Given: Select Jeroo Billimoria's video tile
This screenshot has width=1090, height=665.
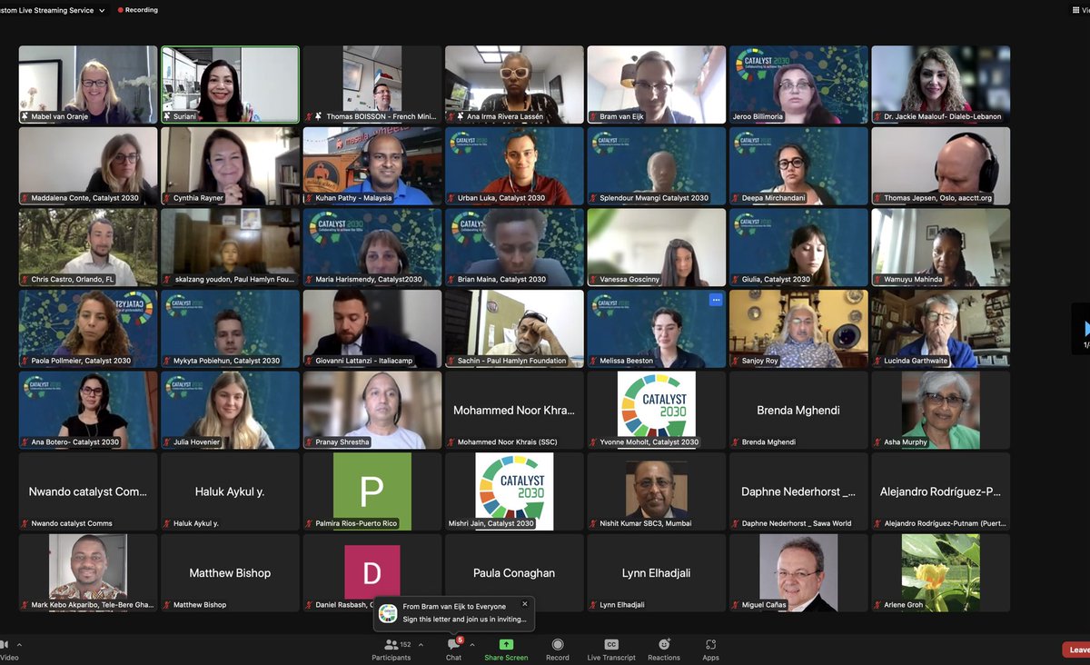Looking at the screenshot, I should (x=798, y=84).
